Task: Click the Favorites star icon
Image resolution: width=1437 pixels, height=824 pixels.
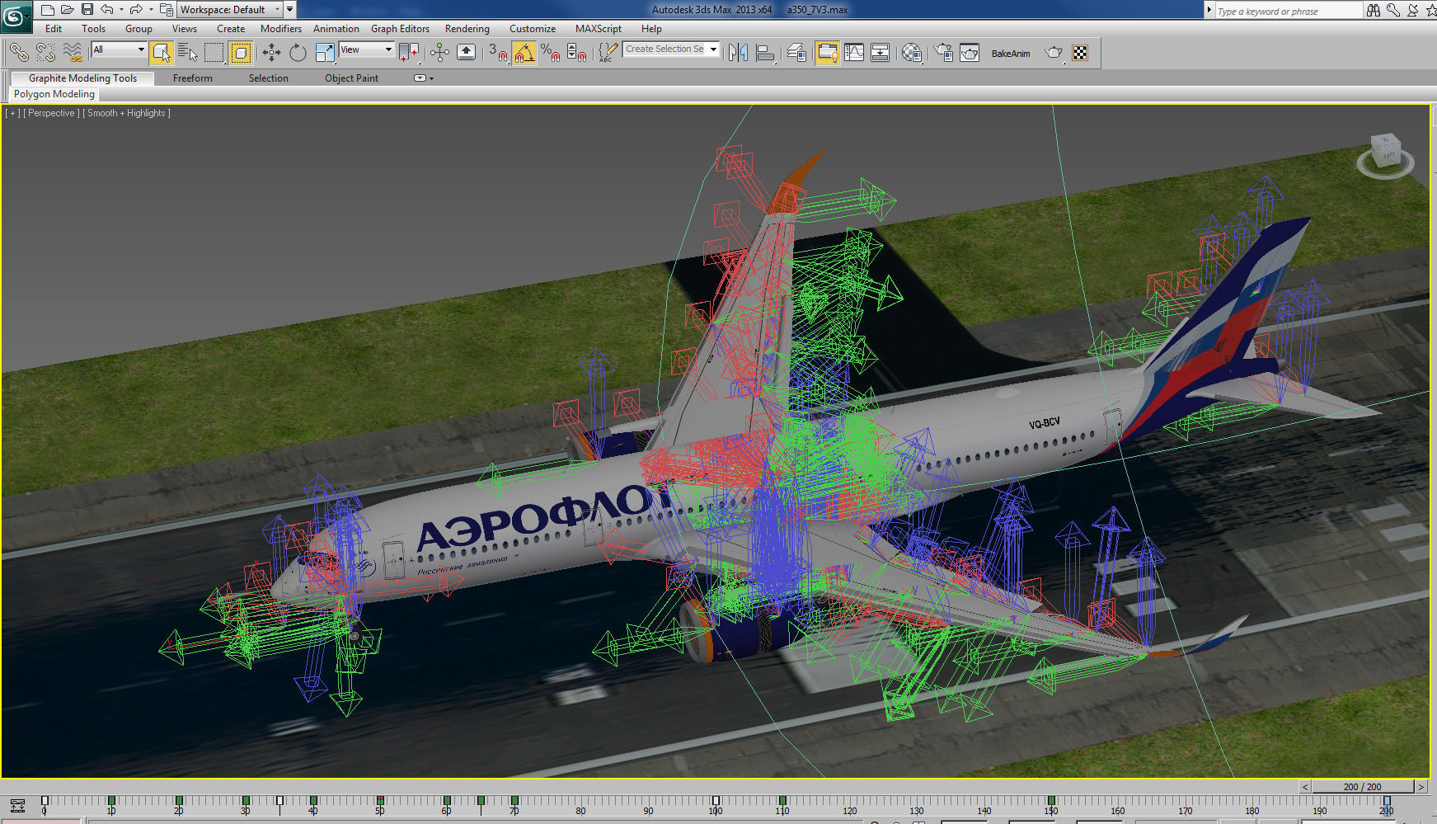Action: pyautogui.click(x=1430, y=10)
